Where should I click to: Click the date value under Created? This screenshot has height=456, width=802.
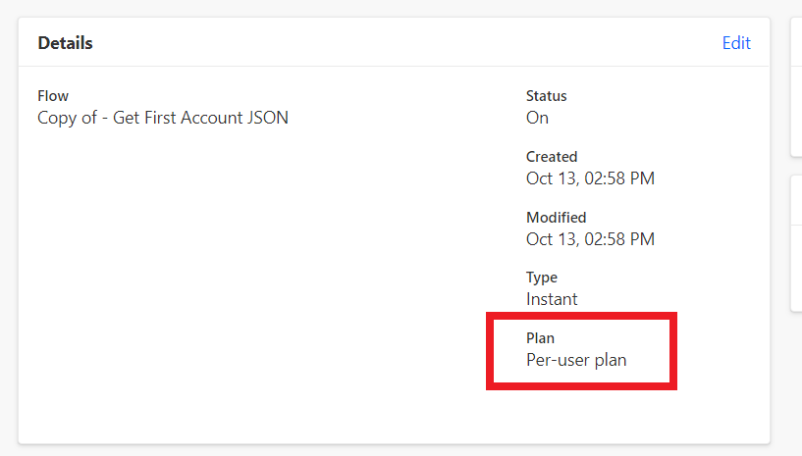pos(590,178)
